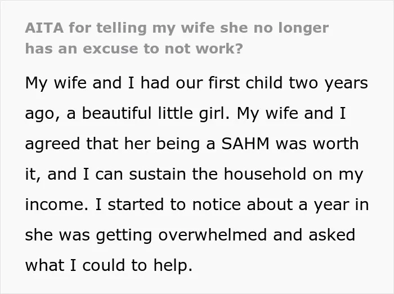Screen dimensions: 394x294
Task: Select the word 'SAHM' in the paragraph
Action: pyautogui.click(x=245, y=144)
